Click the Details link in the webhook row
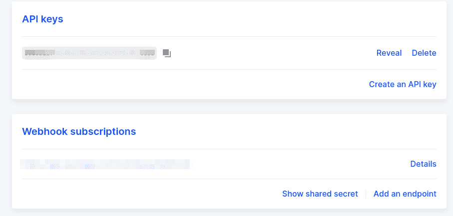453x216 pixels. point(423,164)
